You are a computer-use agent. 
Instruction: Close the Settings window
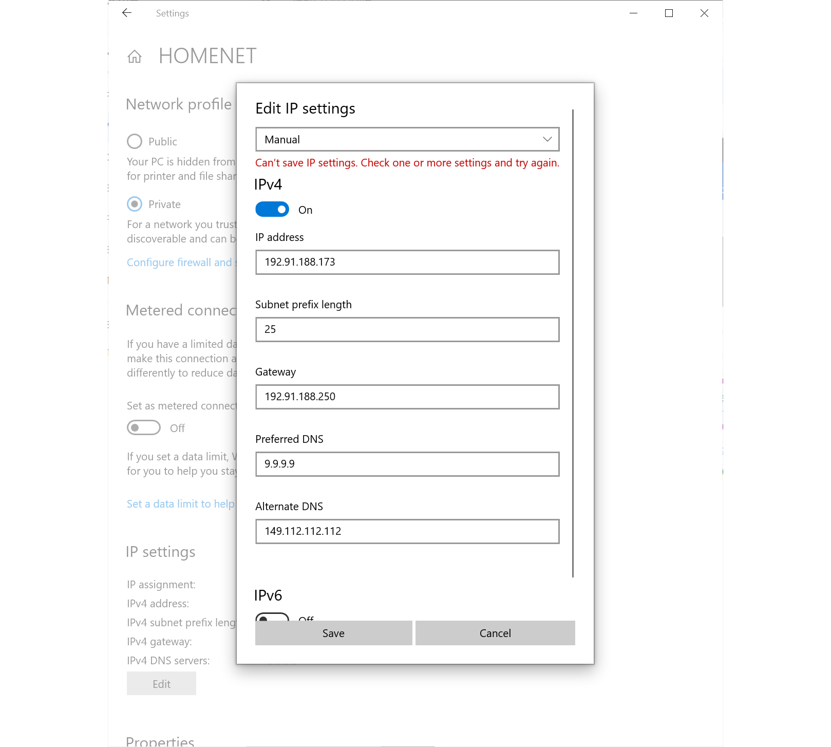coord(704,13)
